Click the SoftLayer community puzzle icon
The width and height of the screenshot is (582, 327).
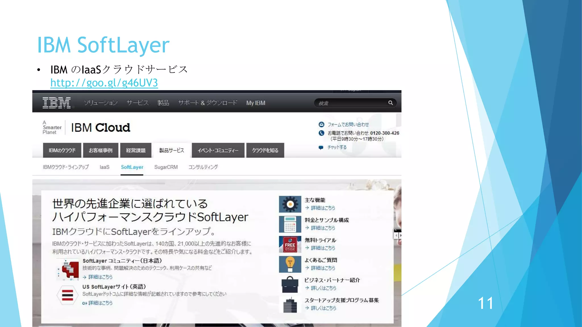68,269
